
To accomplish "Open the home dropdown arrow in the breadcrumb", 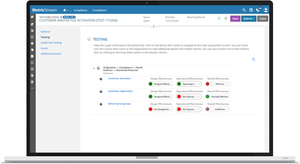I will point(68,10).
